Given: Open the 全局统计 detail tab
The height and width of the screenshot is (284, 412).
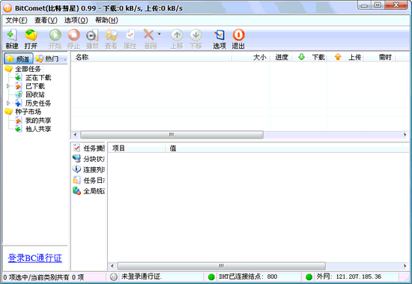Looking at the screenshot, I should pyautogui.click(x=88, y=191).
